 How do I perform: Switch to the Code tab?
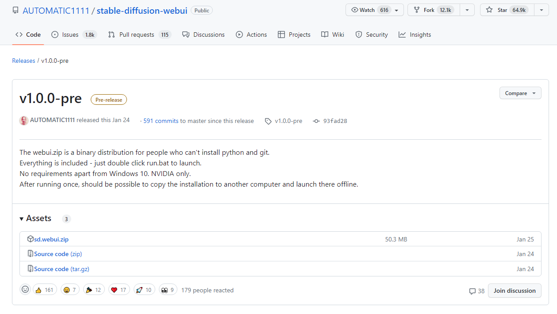coord(28,34)
